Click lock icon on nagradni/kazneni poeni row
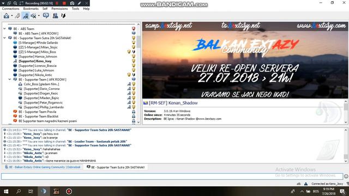This screenshot has height=196, width=349. point(134,121)
